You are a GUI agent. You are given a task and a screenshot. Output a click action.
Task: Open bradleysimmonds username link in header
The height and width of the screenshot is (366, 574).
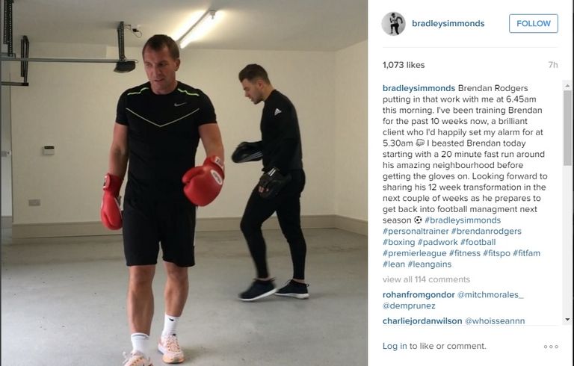448,23
